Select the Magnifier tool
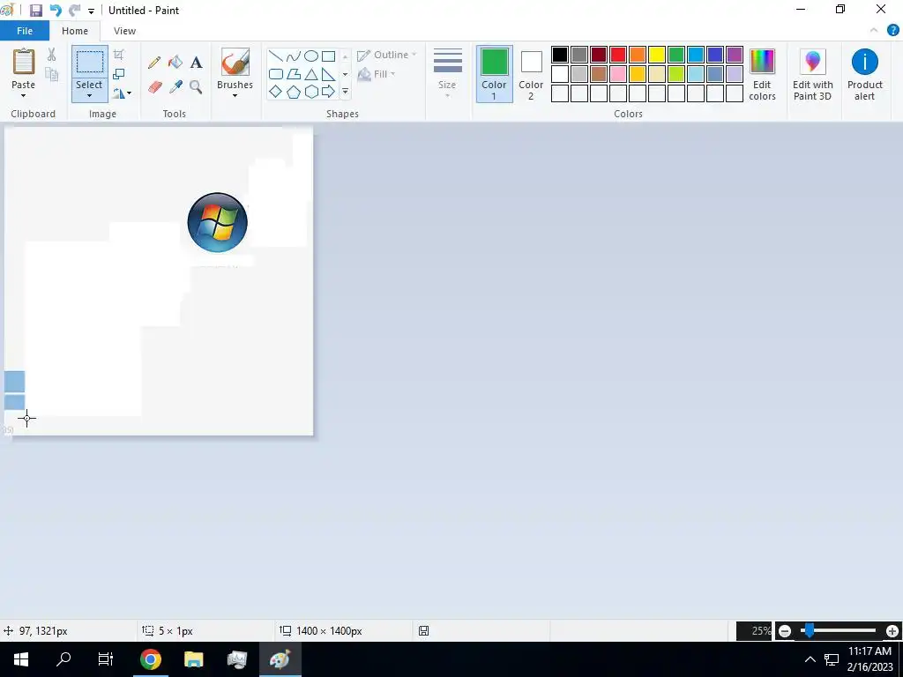This screenshot has width=903, height=677. pos(196,87)
